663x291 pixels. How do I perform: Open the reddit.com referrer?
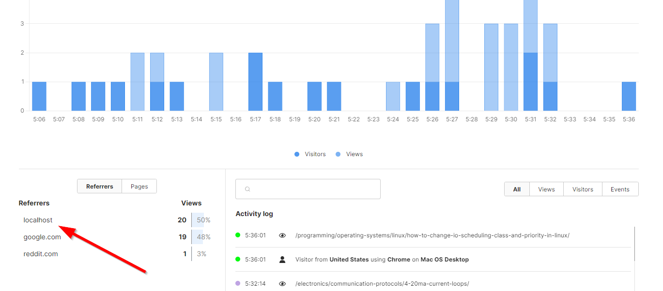coord(41,254)
